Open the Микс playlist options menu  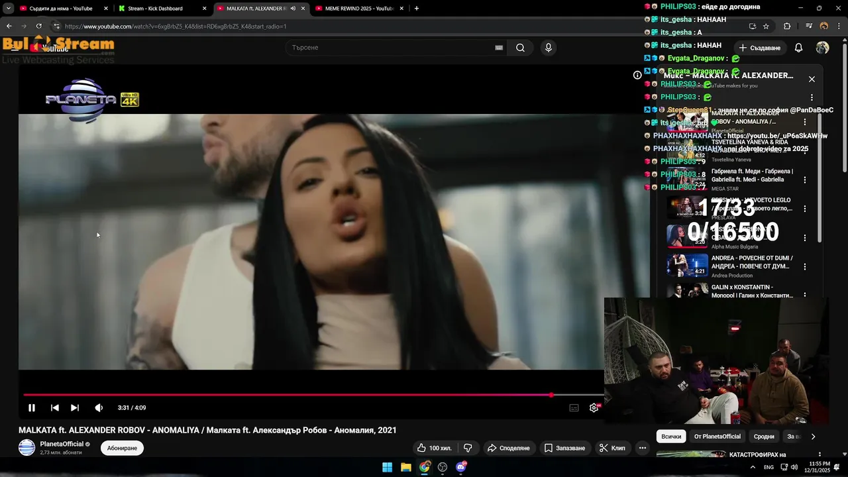(x=812, y=97)
